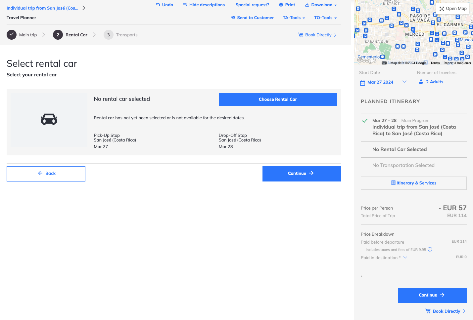473x320 pixels.
Task: Open Special request? option
Action: [252, 5]
